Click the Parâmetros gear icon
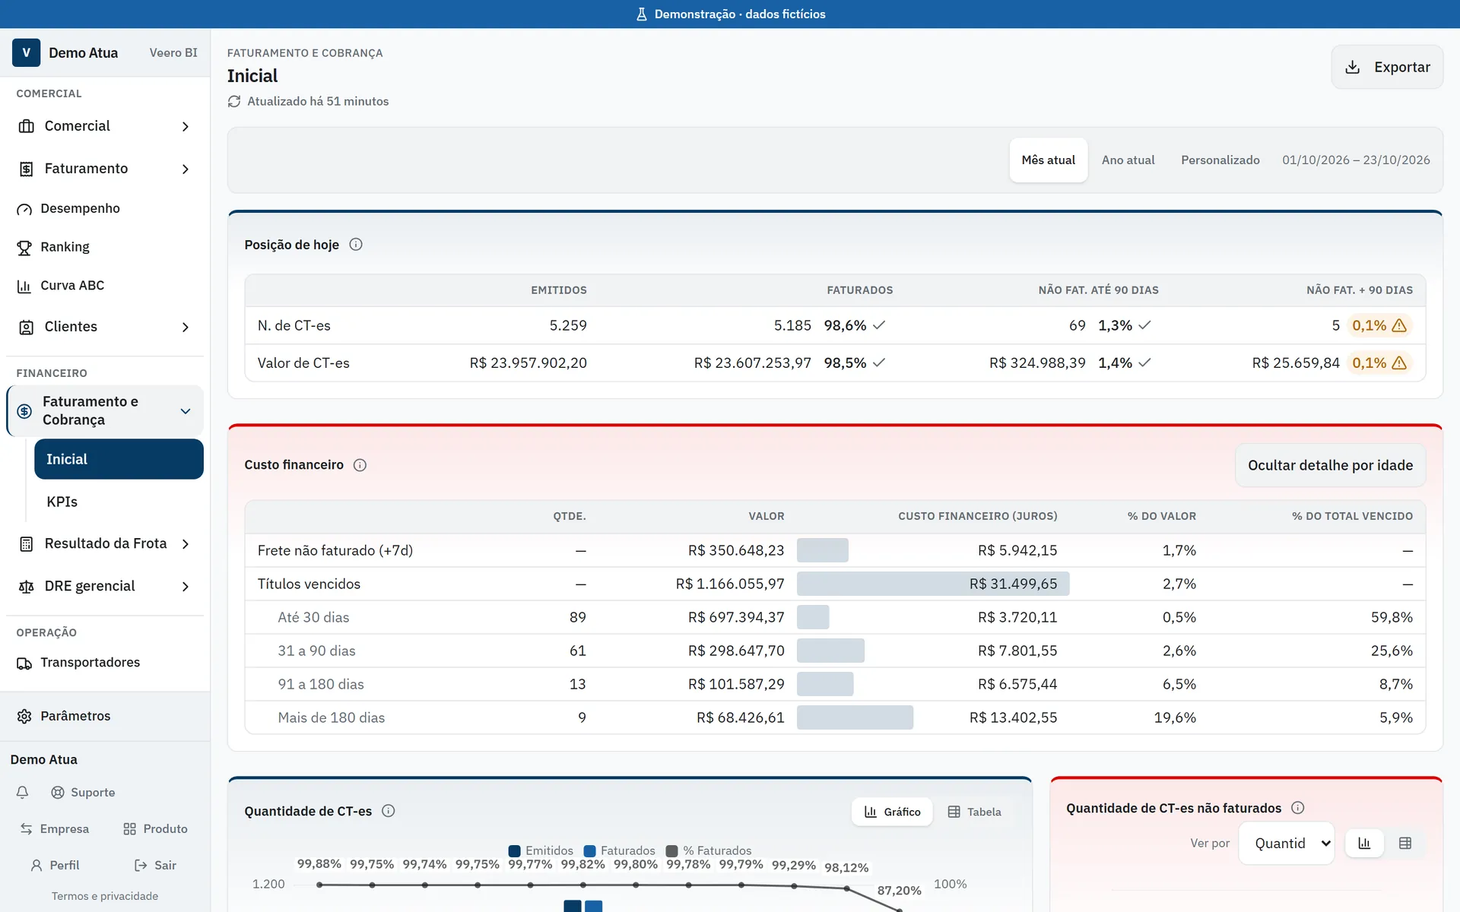 [24, 716]
